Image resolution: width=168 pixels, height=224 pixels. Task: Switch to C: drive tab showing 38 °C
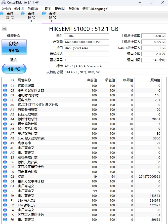tap(10, 17)
